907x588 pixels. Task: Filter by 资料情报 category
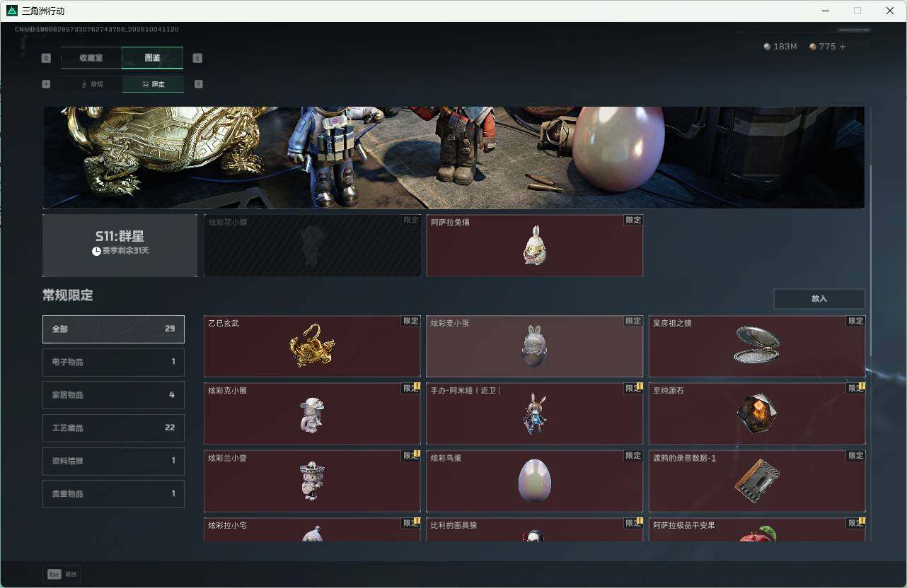[113, 461]
